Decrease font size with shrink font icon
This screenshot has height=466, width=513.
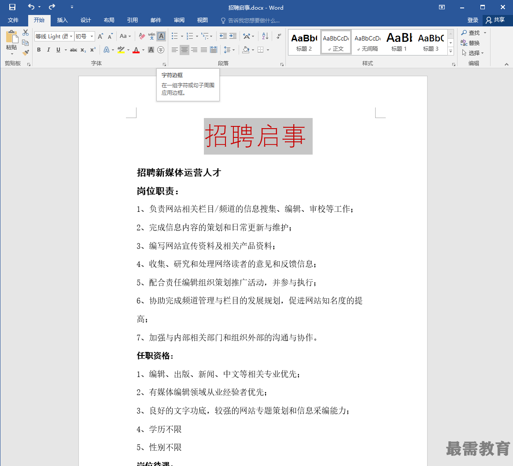[x=110, y=36]
